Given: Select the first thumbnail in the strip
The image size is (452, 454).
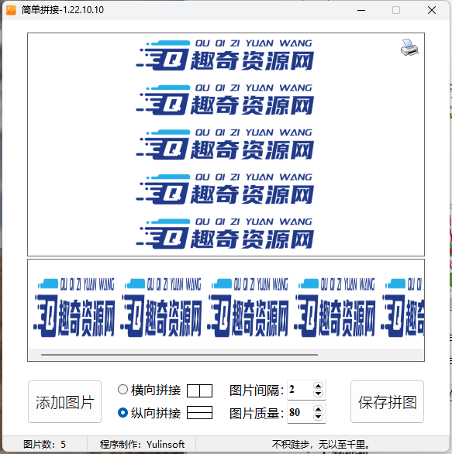Looking at the screenshot, I should tap(74, 307).
